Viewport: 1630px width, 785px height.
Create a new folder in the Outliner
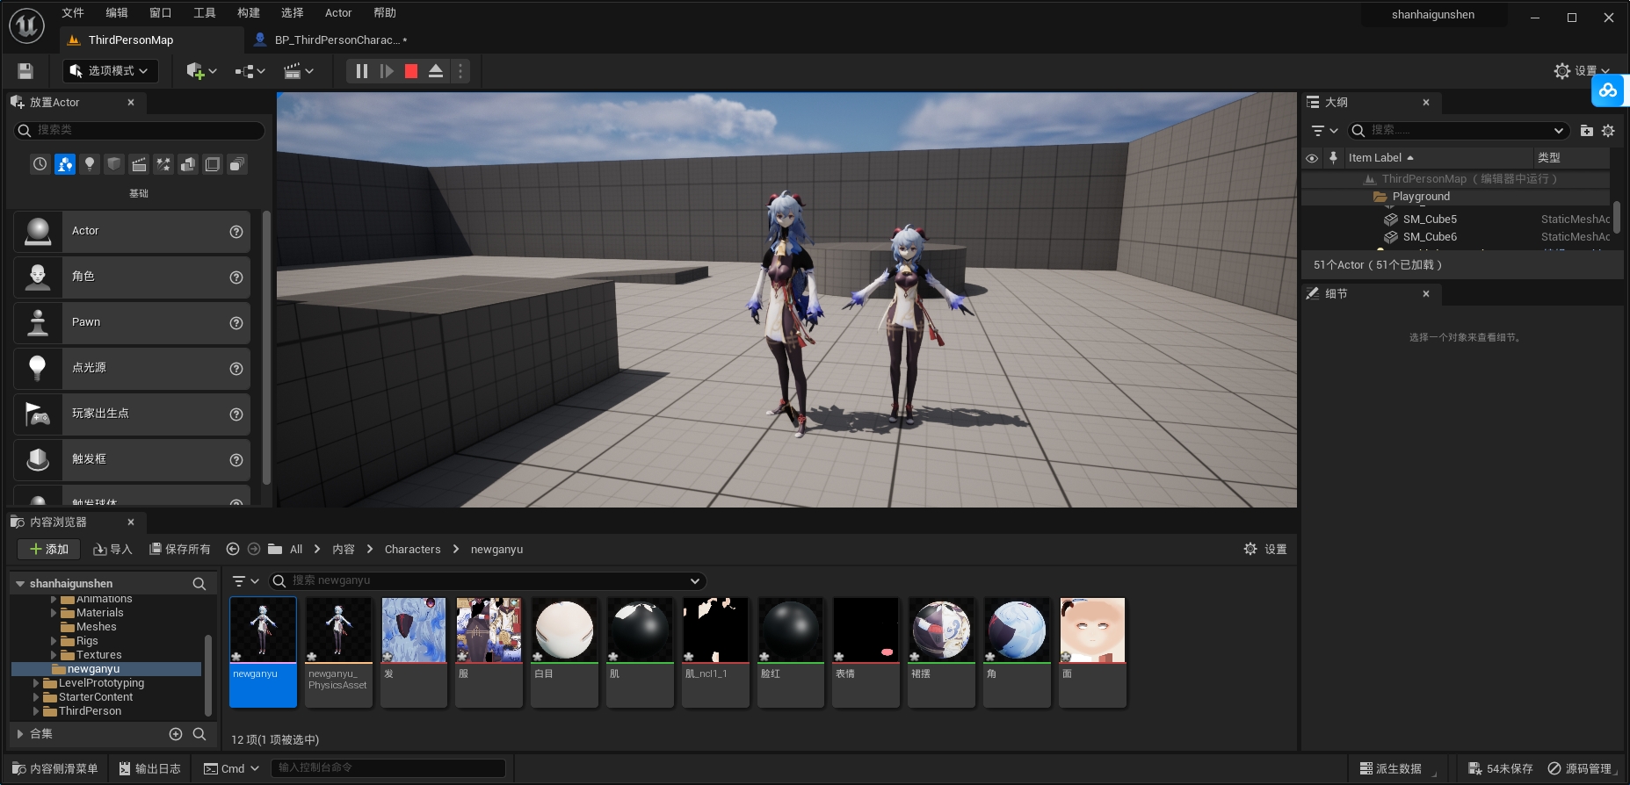(x=1586, y=131)
